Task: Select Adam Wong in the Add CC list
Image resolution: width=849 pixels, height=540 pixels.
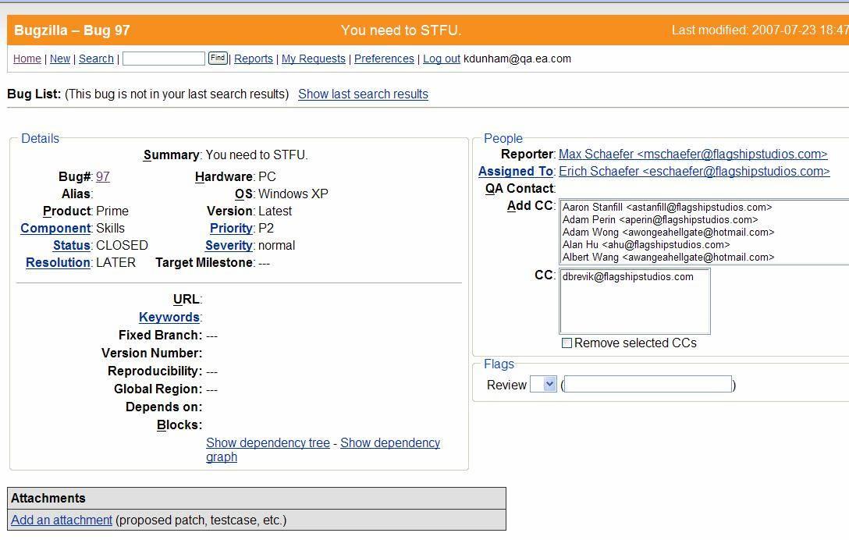Action: pos(668,233)
